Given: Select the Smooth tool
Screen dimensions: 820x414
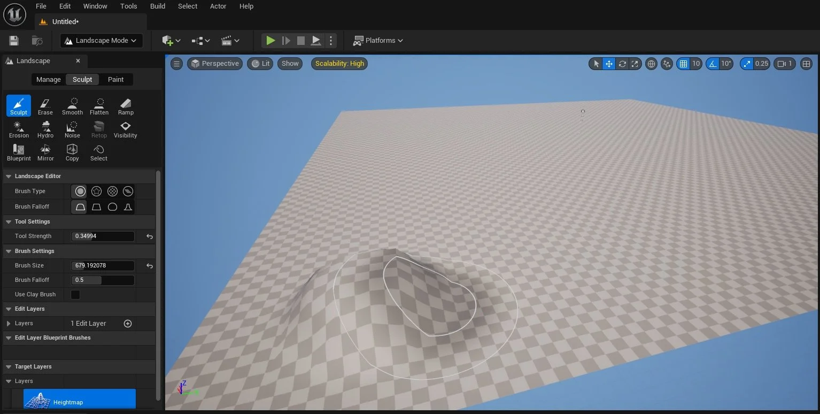Looking at the screenshot, I should 72,105.
